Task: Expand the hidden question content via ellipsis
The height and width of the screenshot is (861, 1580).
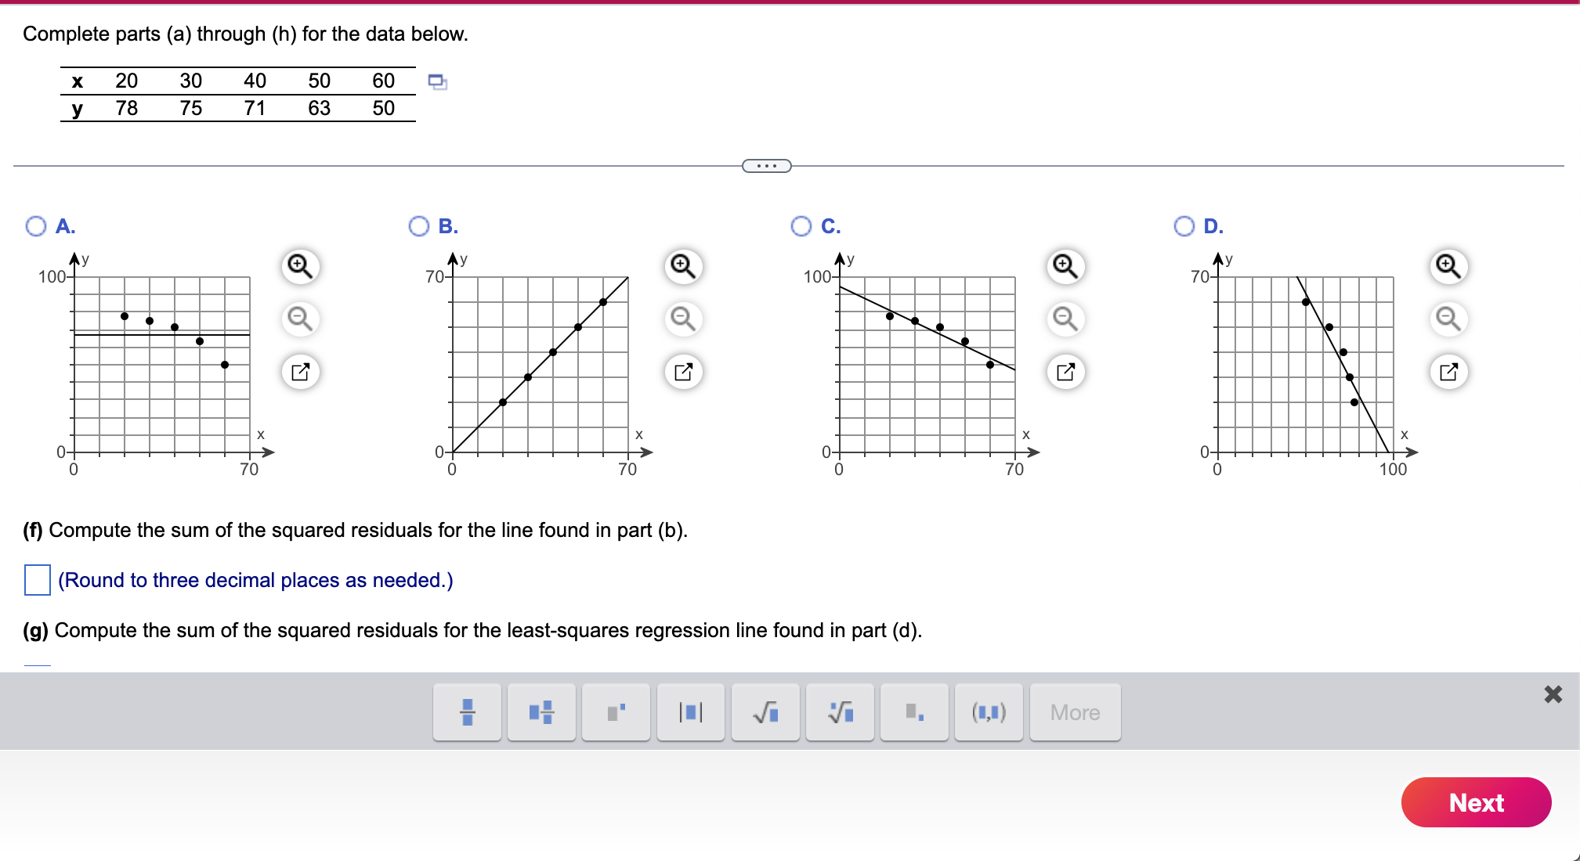Action: (767, 165)
